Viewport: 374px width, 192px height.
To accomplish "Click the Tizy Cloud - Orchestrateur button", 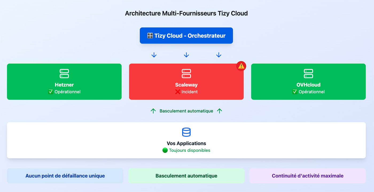I will click(x=186, y=36).
